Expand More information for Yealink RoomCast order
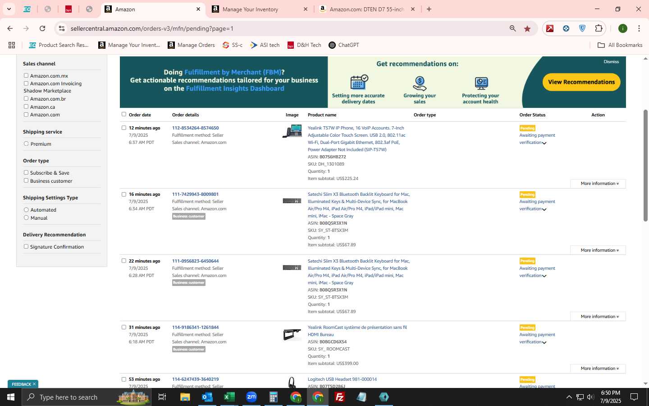Screen dimensions: 649x406 click(598, 369)
